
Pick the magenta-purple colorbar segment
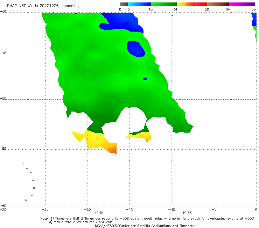(x=242, y=4)
